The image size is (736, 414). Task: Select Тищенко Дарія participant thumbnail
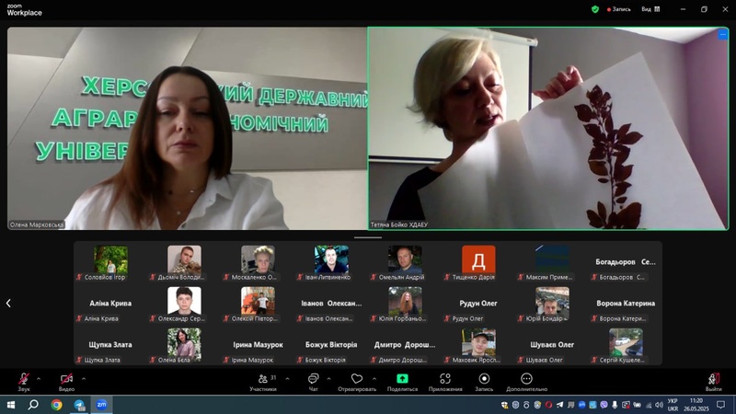click(x=478, y=259)
